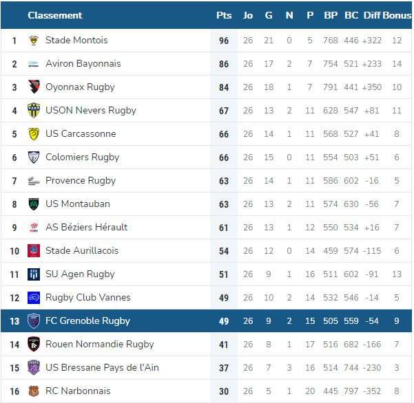Viewport: 414px width, 403px height.
Task: Click the US Bressane purple crest
Action: [x=34, y=368]
